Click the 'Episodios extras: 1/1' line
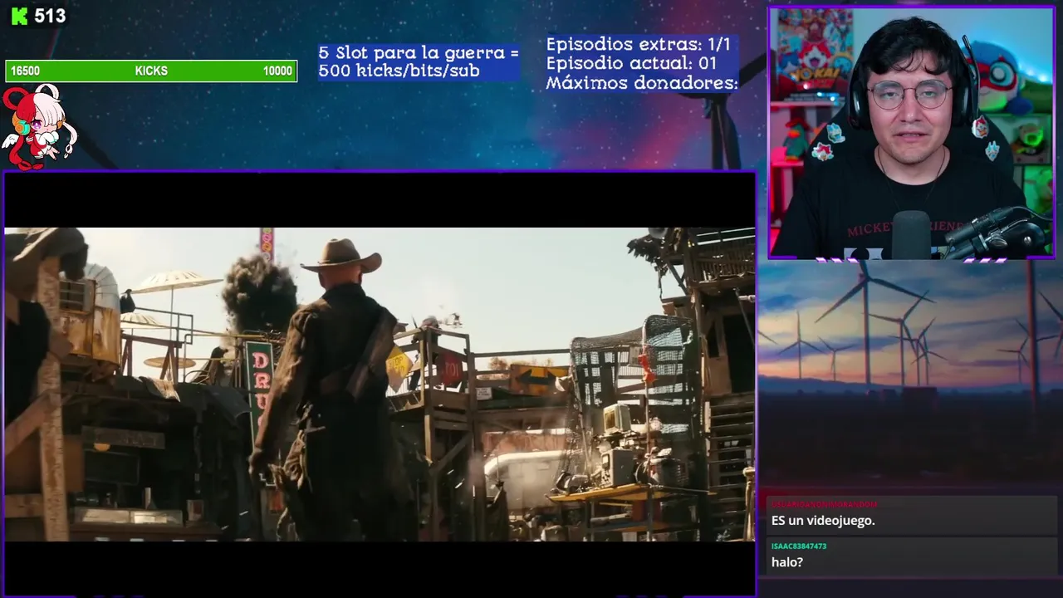 tap(638, 45)
